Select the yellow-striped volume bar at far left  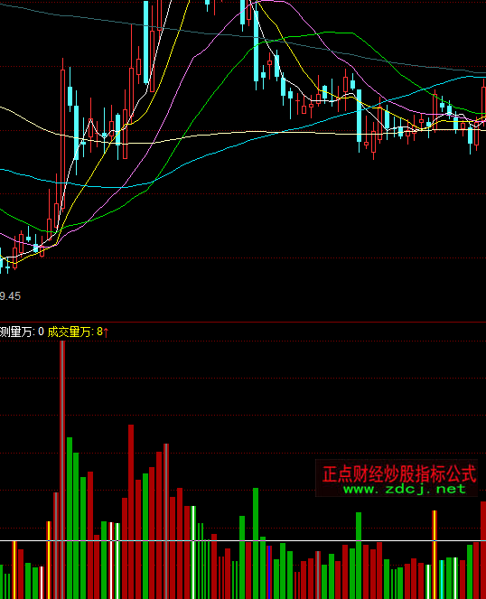pos(14,570)
